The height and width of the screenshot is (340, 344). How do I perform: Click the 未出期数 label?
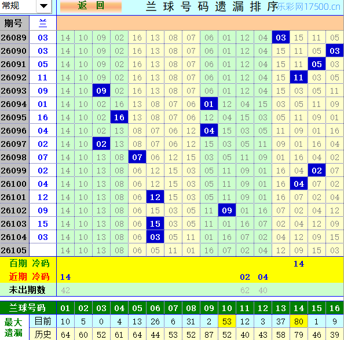[27, 290]
